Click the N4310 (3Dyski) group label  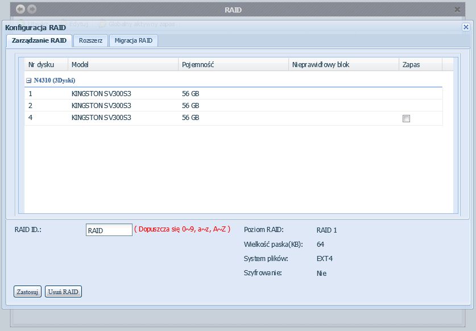[x=55, y=80]
